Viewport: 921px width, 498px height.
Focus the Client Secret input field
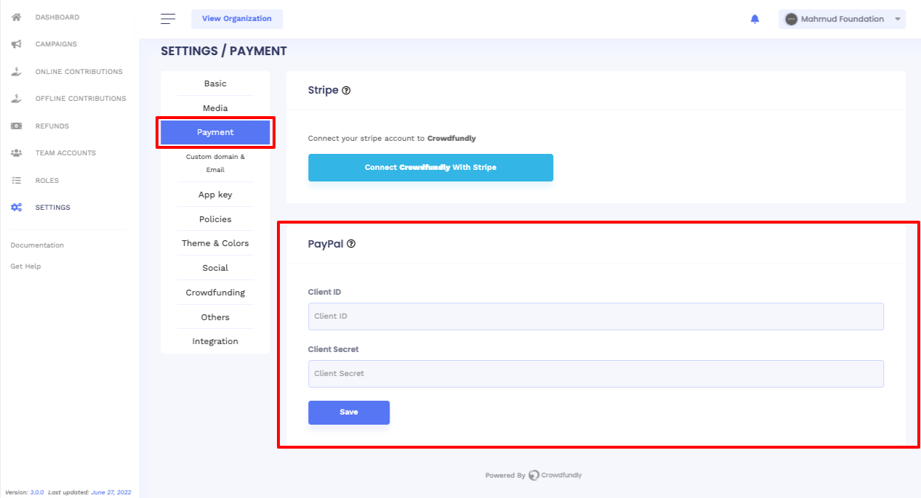coord(596,374)
